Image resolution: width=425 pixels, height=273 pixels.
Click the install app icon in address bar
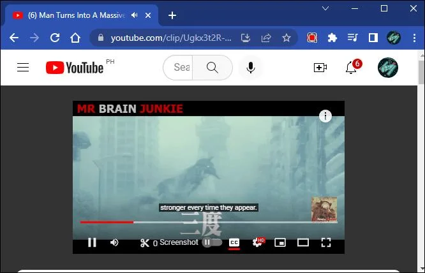(x=246, y=38)
